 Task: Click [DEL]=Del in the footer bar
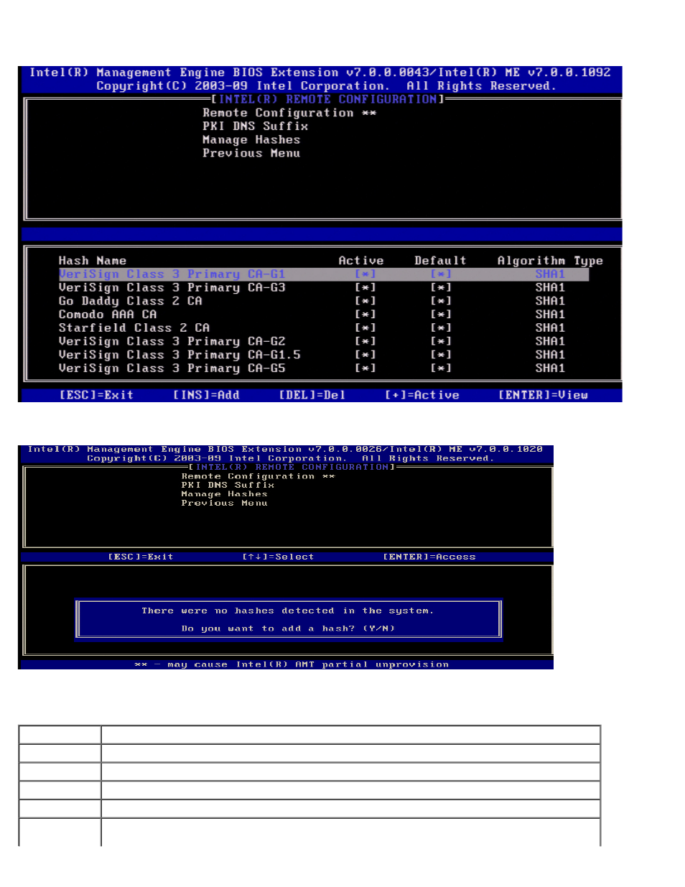coord(312,395)
